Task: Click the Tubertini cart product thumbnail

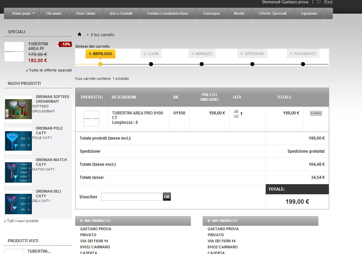Action: click(91, 118)
